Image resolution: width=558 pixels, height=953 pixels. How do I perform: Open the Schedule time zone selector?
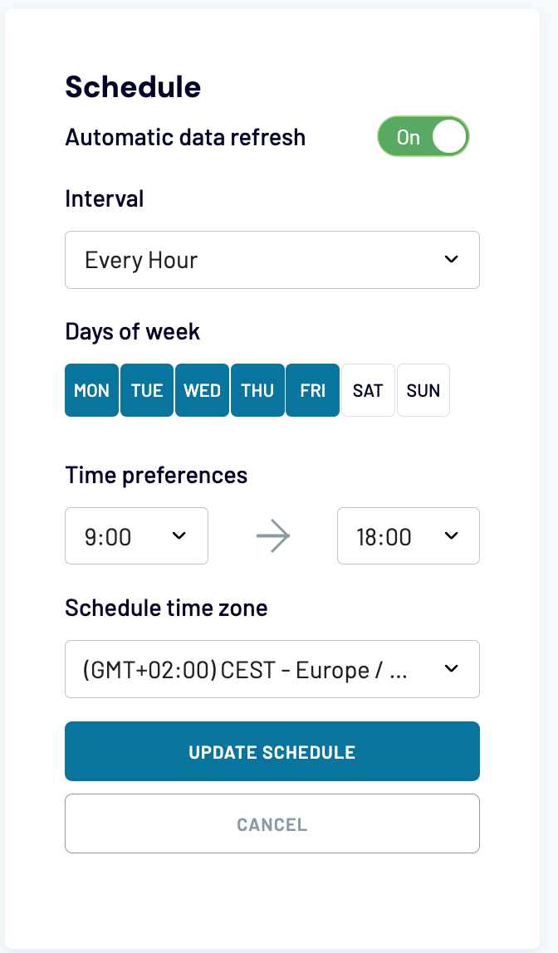(x=272, y=669)
